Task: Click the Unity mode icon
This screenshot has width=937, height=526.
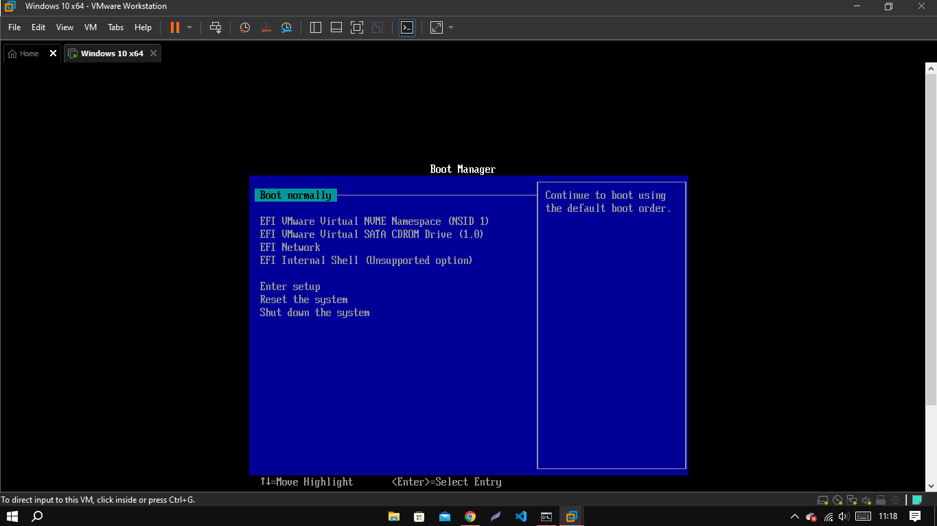Action: pos(377,27)
